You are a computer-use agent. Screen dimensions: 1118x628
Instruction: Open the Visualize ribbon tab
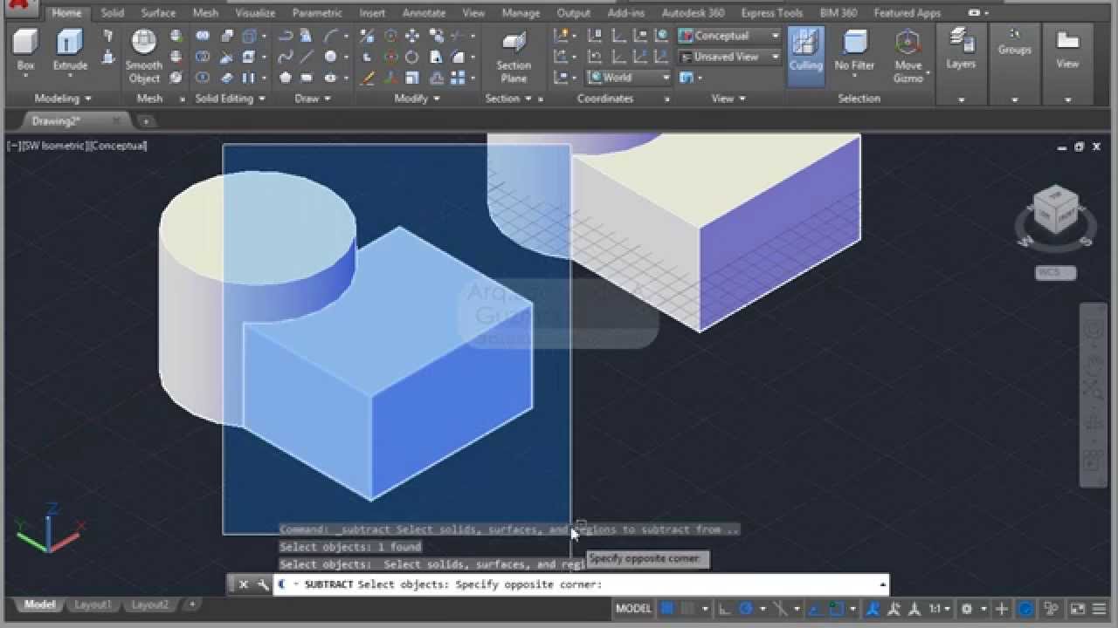255,13
